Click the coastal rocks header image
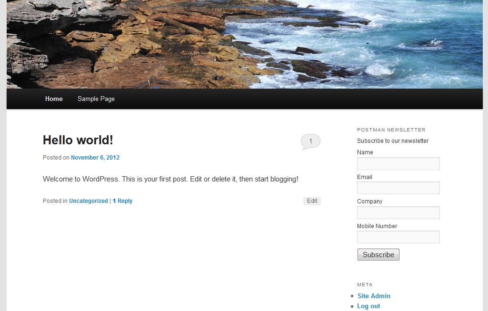The height and width of the screenshot is (311, 488). pos(245,44)
